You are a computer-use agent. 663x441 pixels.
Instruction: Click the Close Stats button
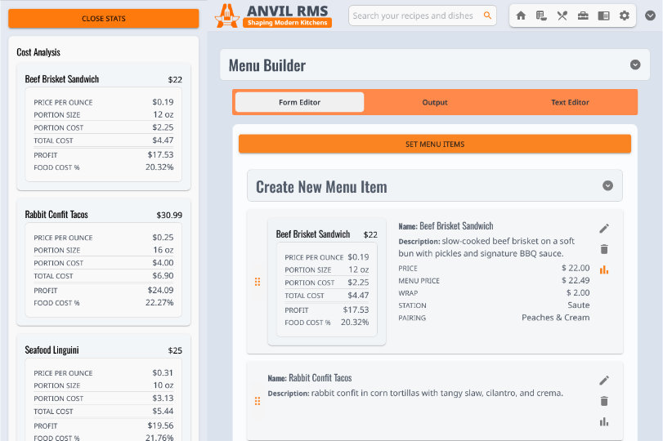(x=104, y=19)
